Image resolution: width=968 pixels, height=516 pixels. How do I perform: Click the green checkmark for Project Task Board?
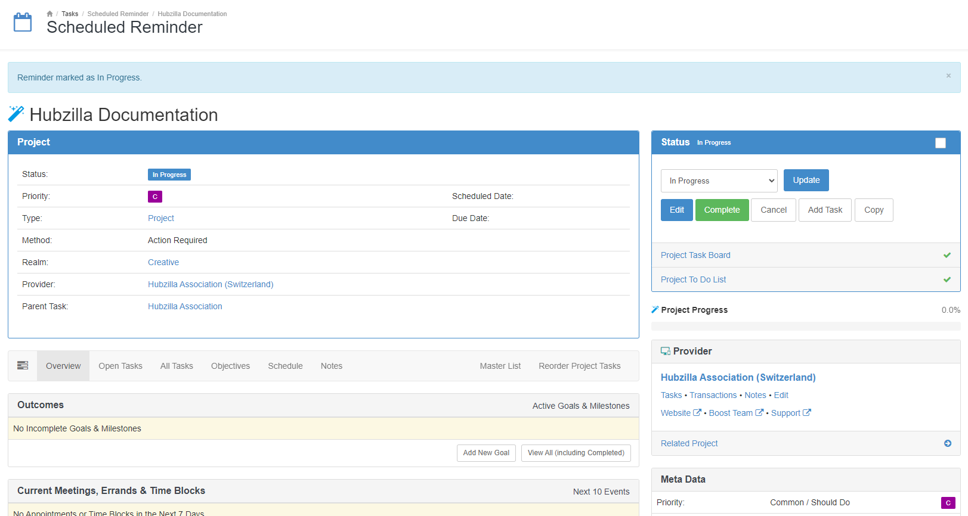click(947, 255)
